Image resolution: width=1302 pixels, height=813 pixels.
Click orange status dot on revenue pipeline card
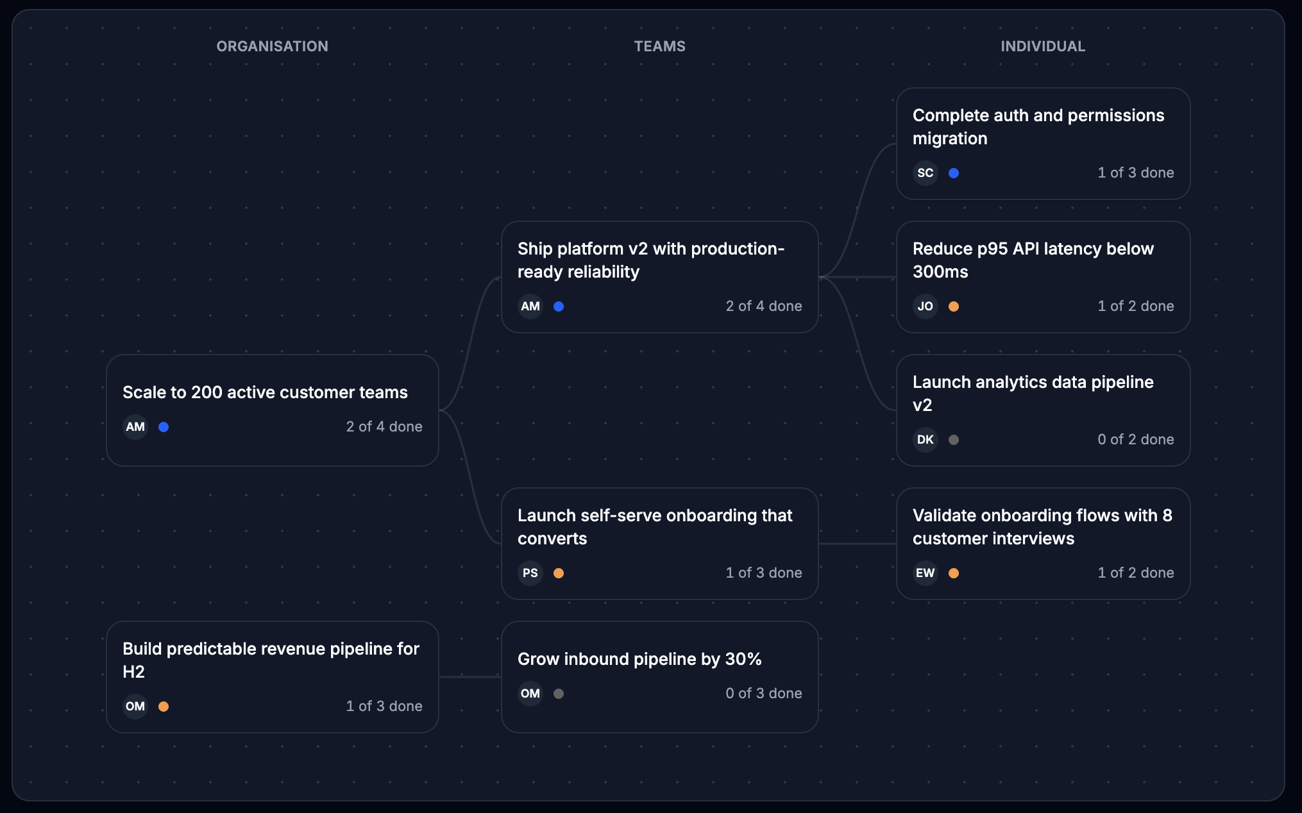164,707
